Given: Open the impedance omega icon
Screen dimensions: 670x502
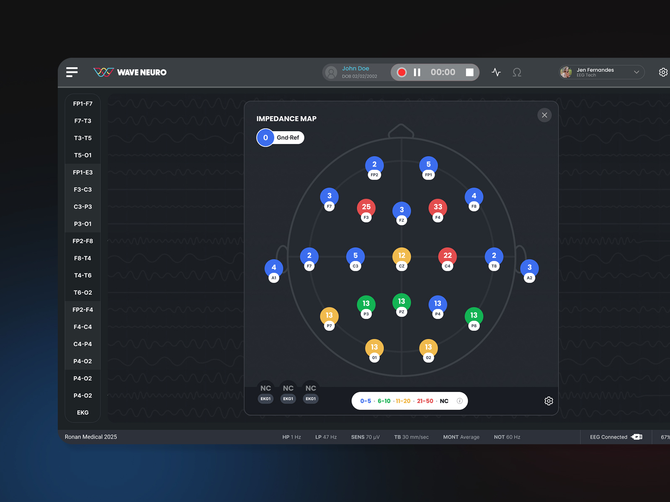Looking at the screenshot, I should click(517, 72).
